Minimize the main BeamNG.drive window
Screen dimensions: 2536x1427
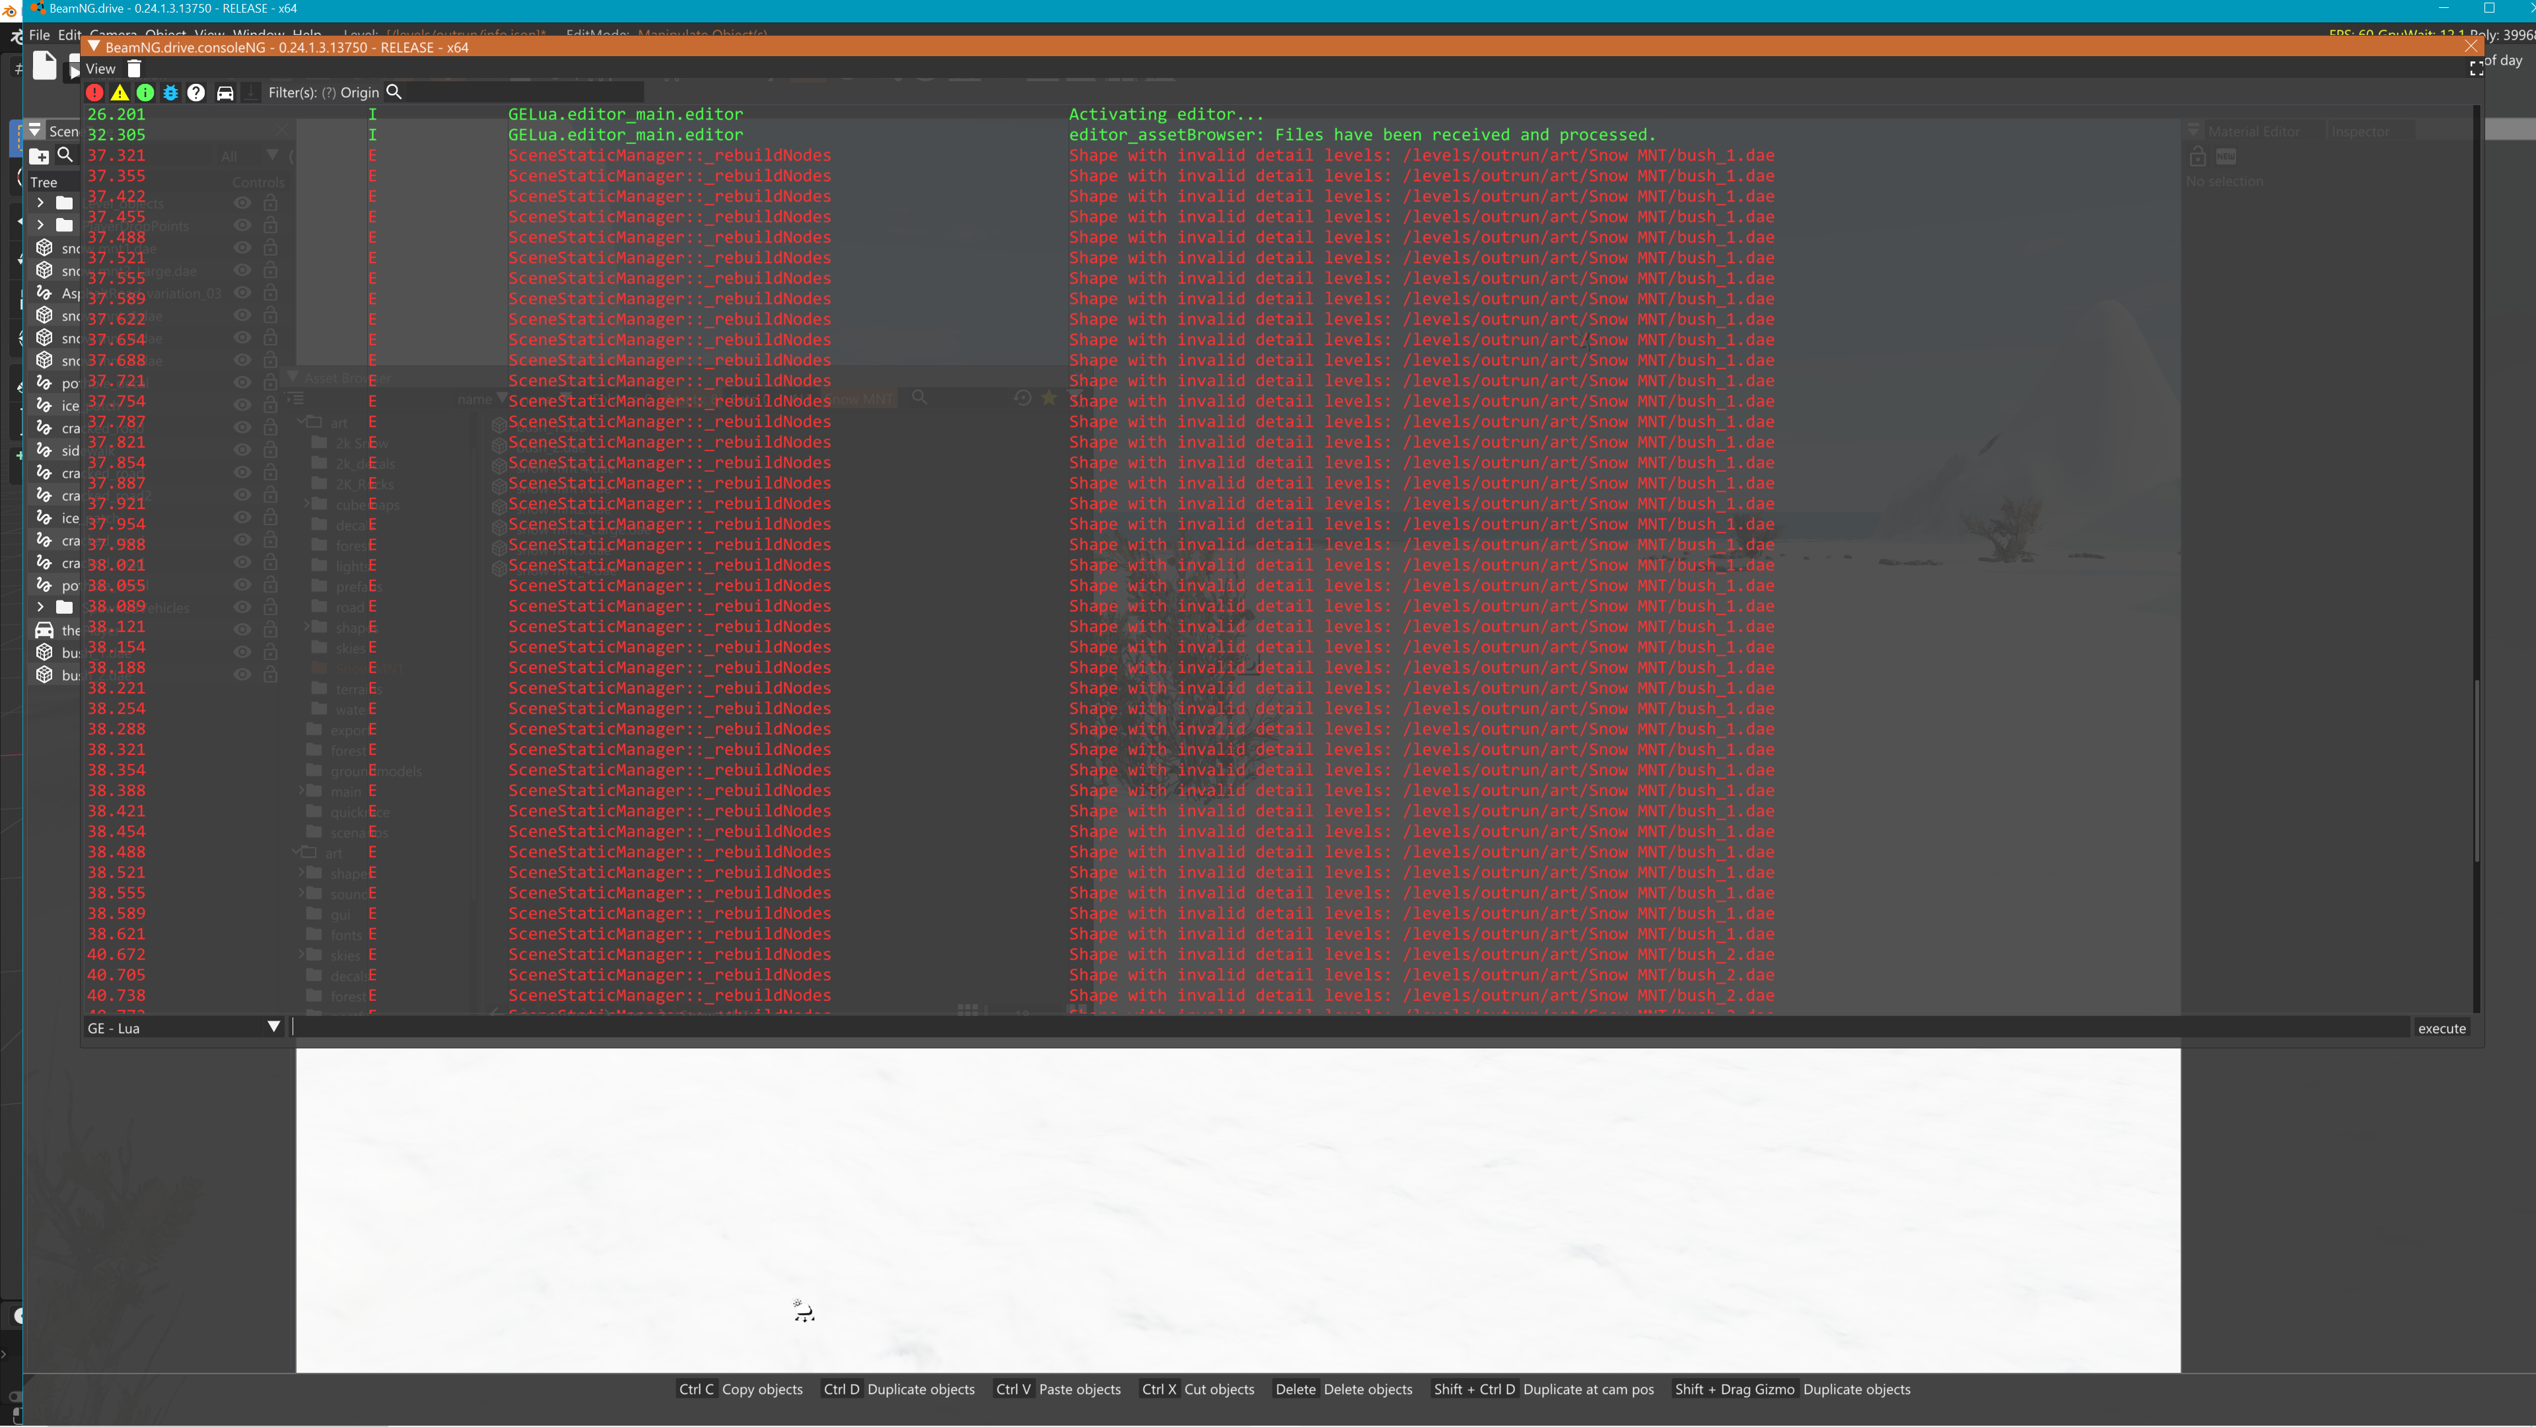pos(2444,8)
